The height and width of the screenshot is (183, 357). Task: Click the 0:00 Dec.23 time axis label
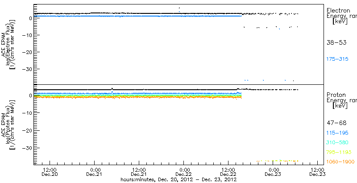(273, 172)
